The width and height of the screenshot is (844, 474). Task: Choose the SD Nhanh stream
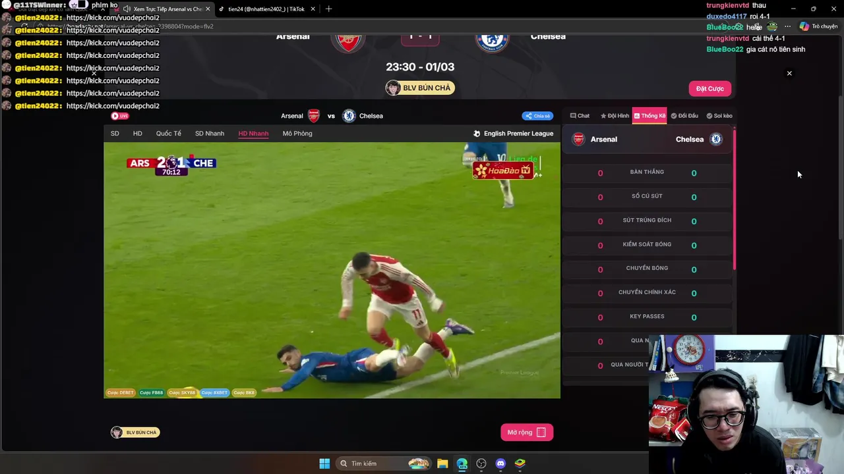(x=210, y=134)
